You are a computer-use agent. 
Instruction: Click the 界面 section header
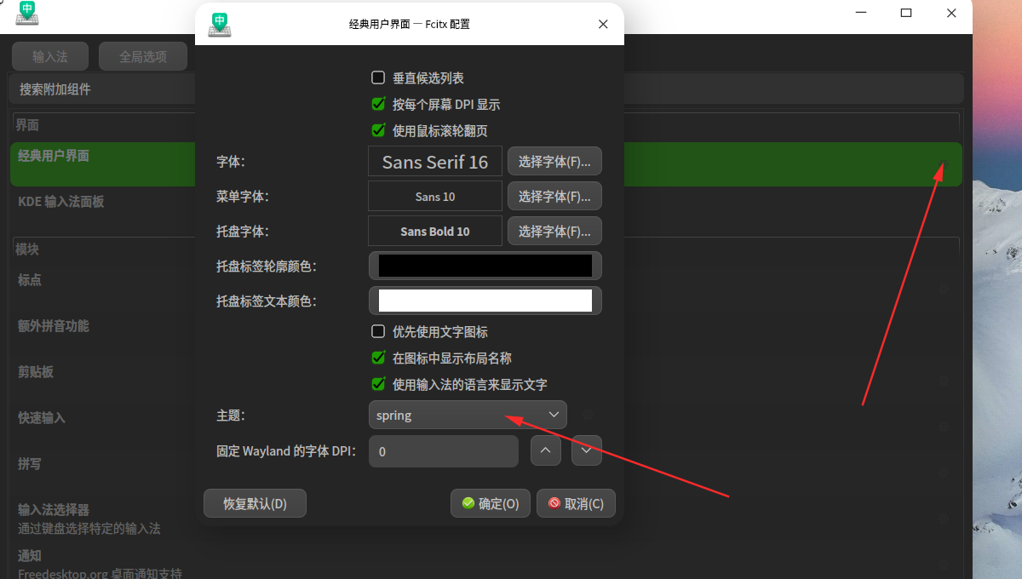27,125
